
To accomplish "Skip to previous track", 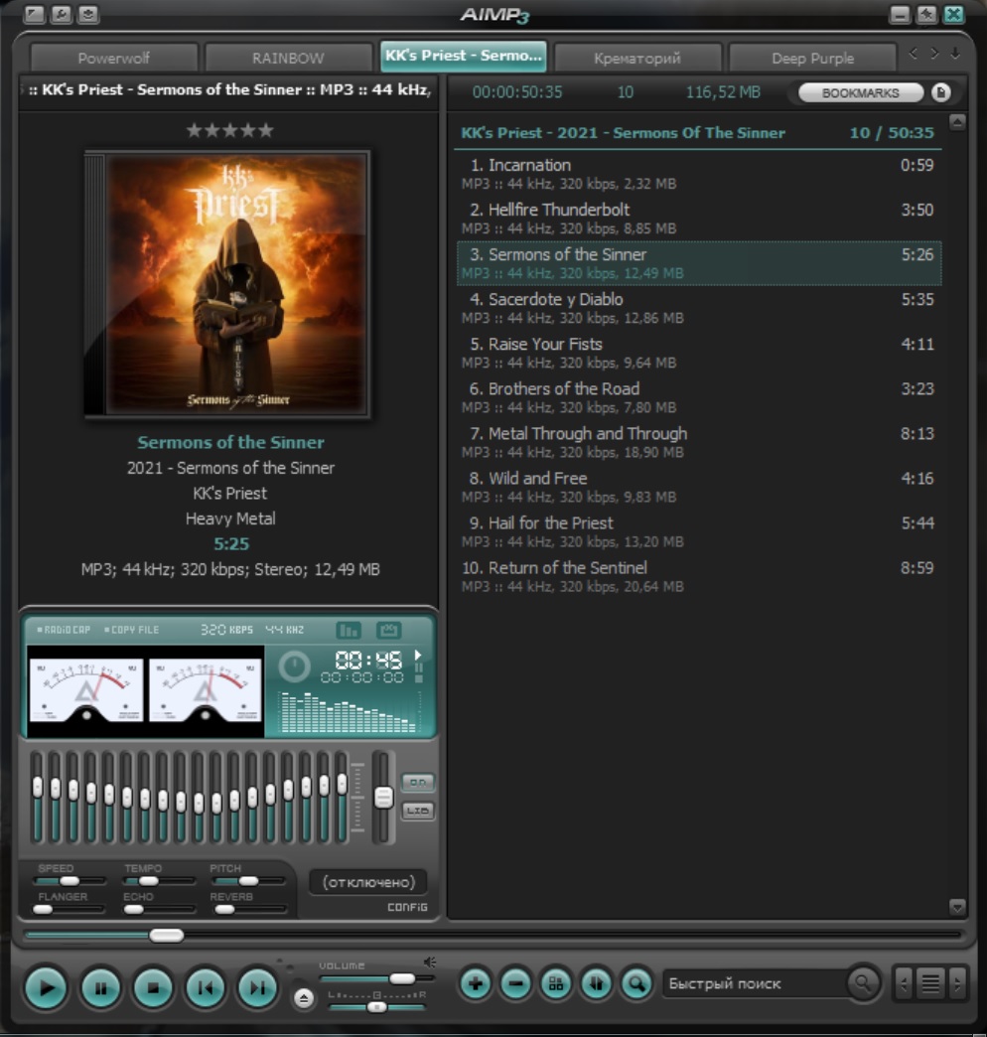I will pyautogui.click(x=205, y=987).
